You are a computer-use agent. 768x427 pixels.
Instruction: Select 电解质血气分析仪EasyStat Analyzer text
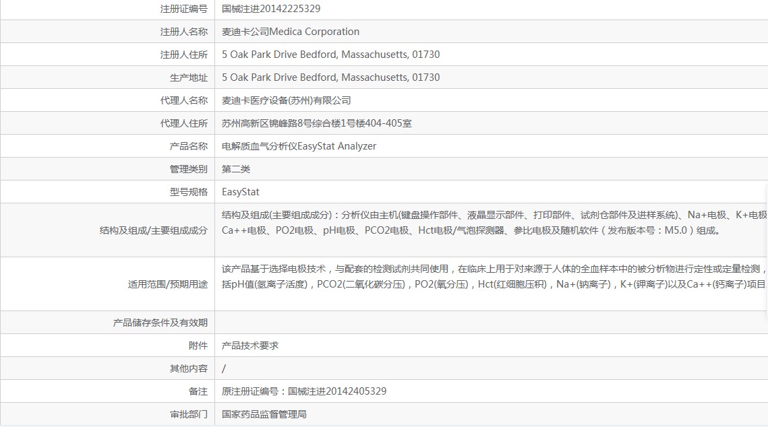pos(299,146)
